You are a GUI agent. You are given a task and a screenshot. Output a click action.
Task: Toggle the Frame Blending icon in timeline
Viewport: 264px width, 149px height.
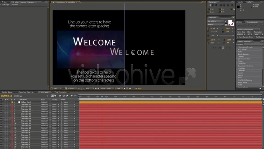[64, 96]
